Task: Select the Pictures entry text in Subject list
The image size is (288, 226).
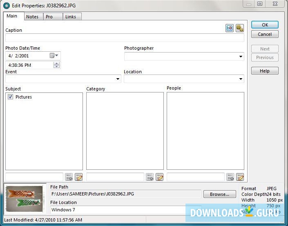Action: [x=24, y=97]
